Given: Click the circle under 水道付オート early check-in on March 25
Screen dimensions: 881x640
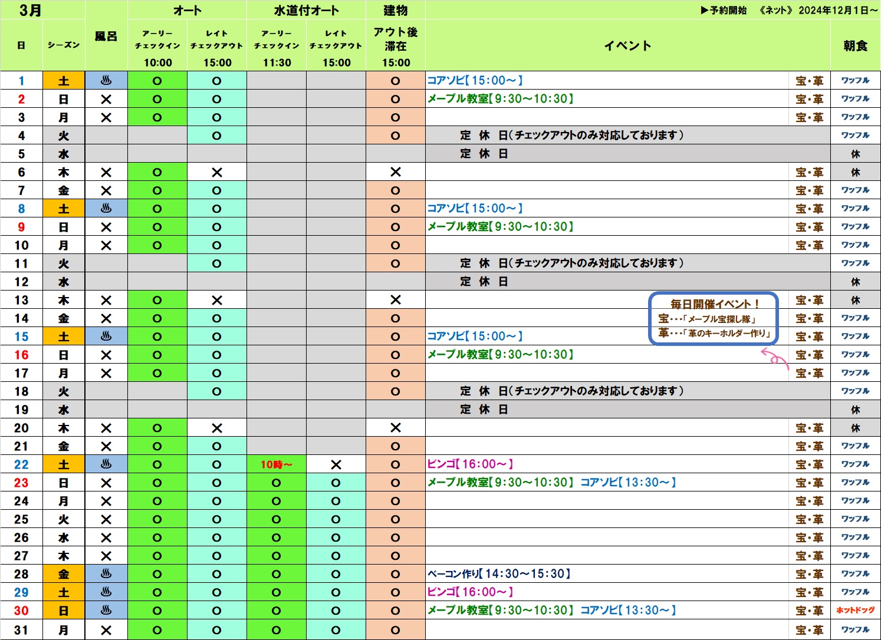Looking at the screenshot, I should click(x=277, y=520).
